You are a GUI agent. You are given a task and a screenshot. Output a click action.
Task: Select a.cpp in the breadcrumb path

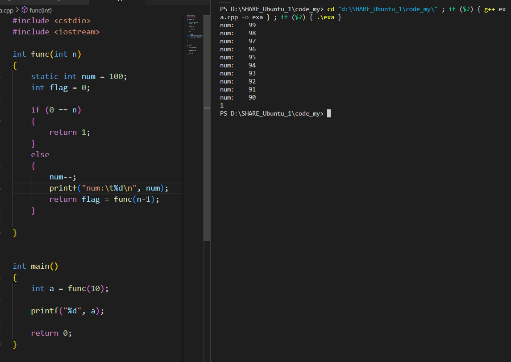[x=7, y=9]
